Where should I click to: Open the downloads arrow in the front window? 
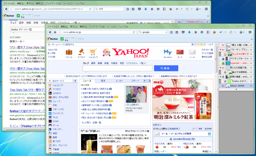click(x=189, y=32)
